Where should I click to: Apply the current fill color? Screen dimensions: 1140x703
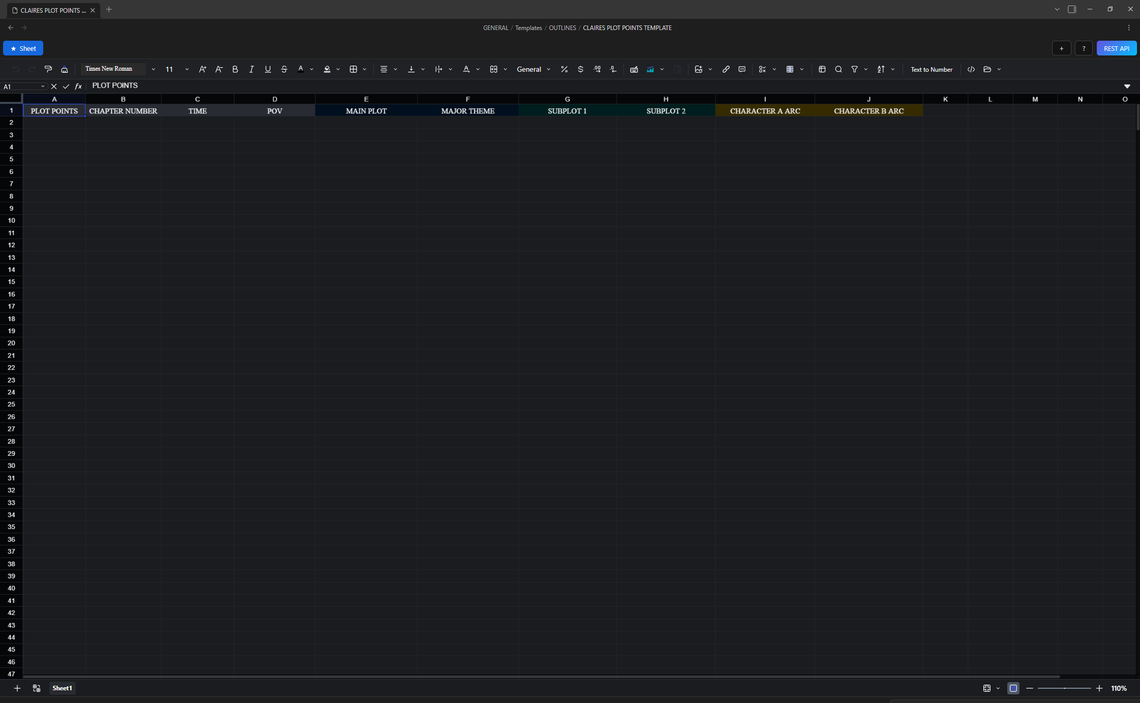[327, 69]
